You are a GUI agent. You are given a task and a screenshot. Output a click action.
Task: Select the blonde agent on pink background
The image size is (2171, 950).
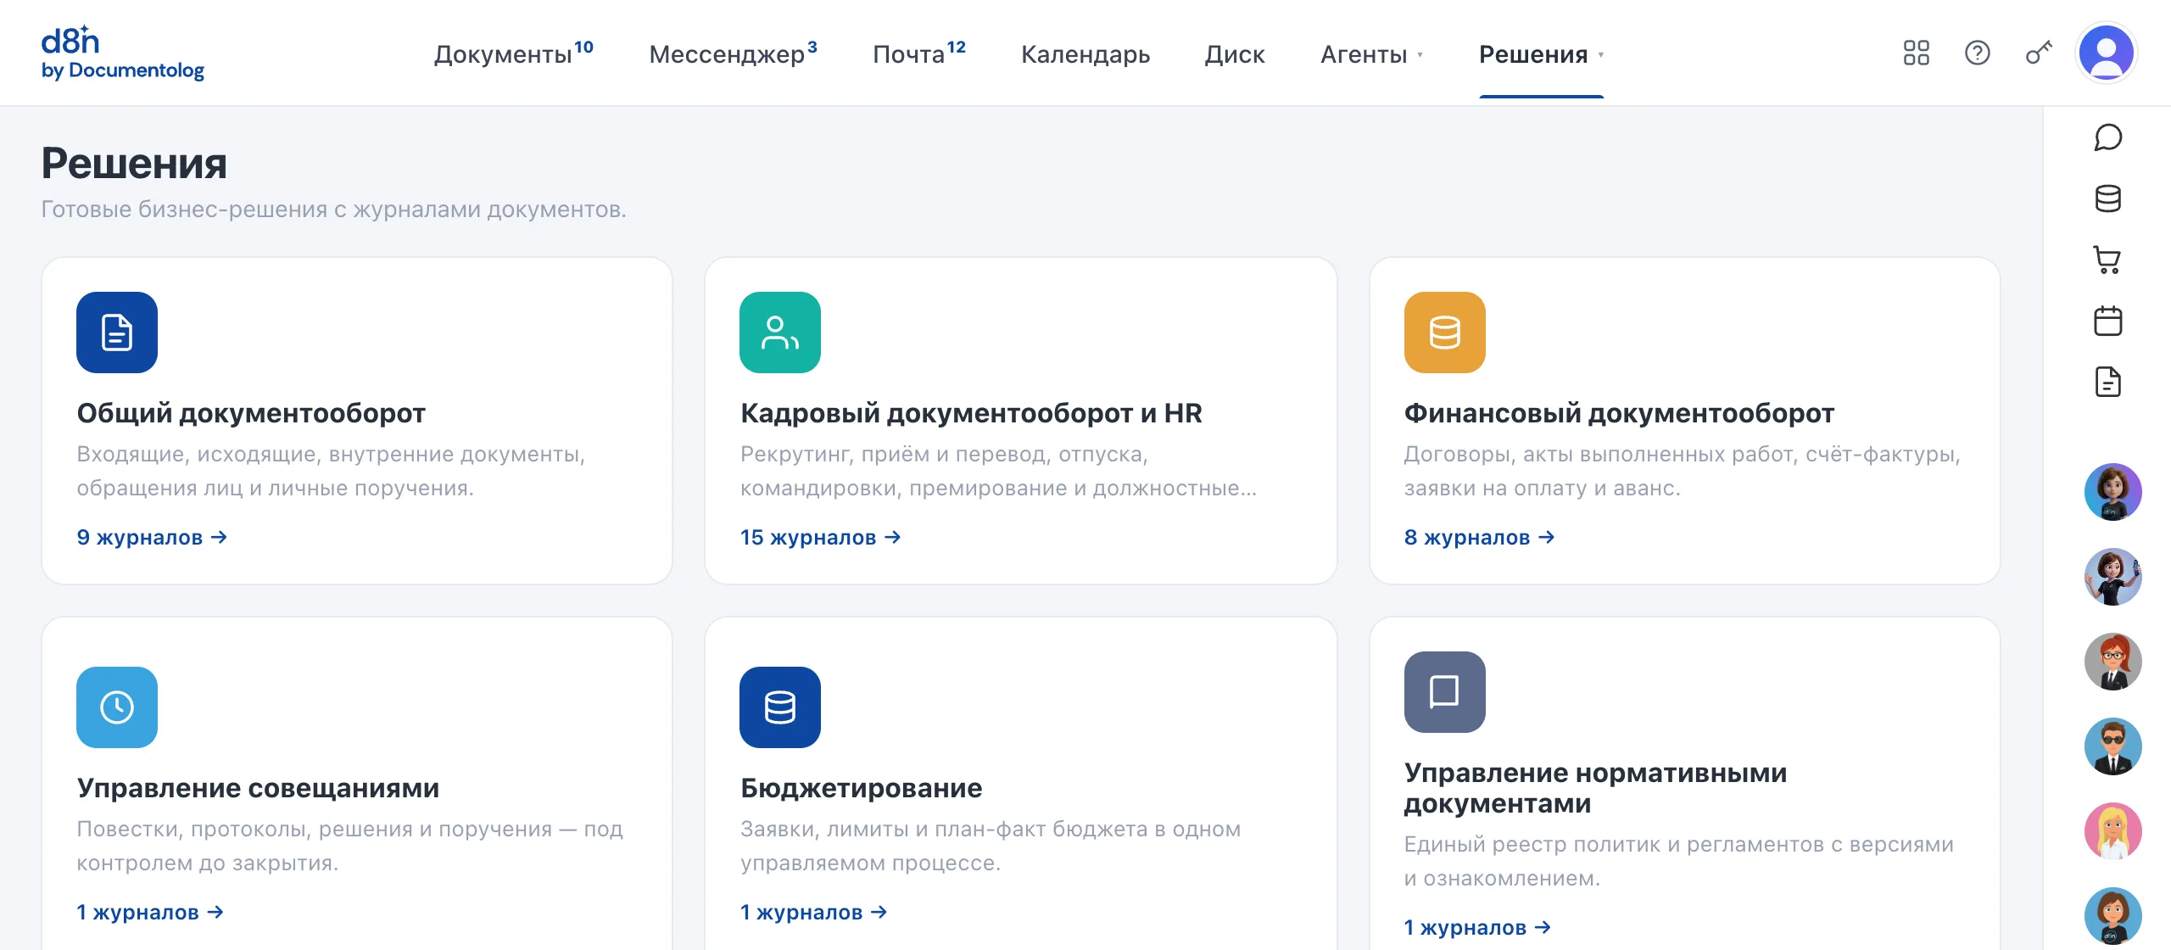pos(2112,831)
